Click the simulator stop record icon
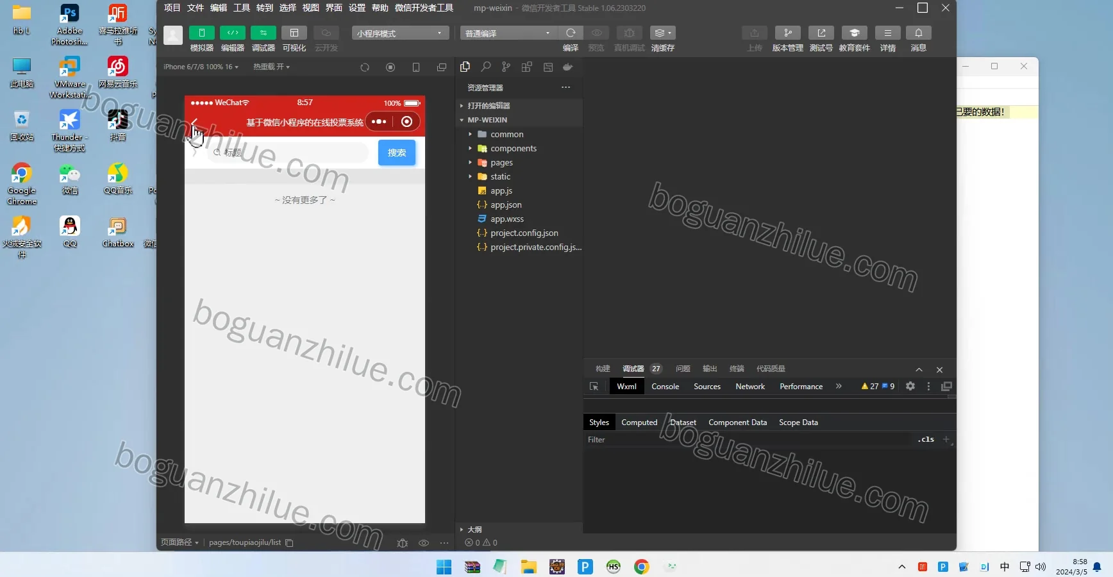1113x577 pixels. point(390,67)
